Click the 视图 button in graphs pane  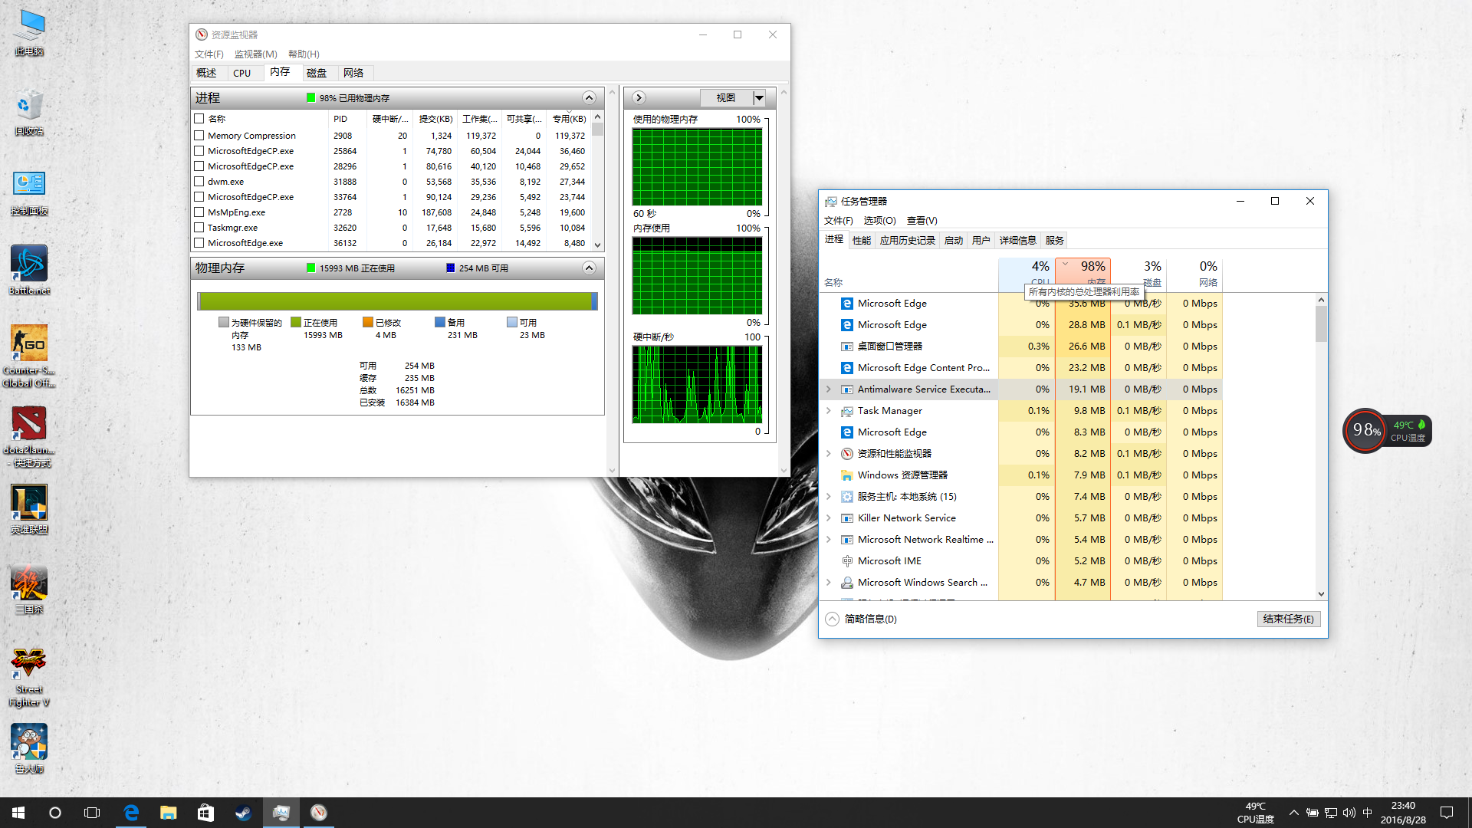point(726,97)
